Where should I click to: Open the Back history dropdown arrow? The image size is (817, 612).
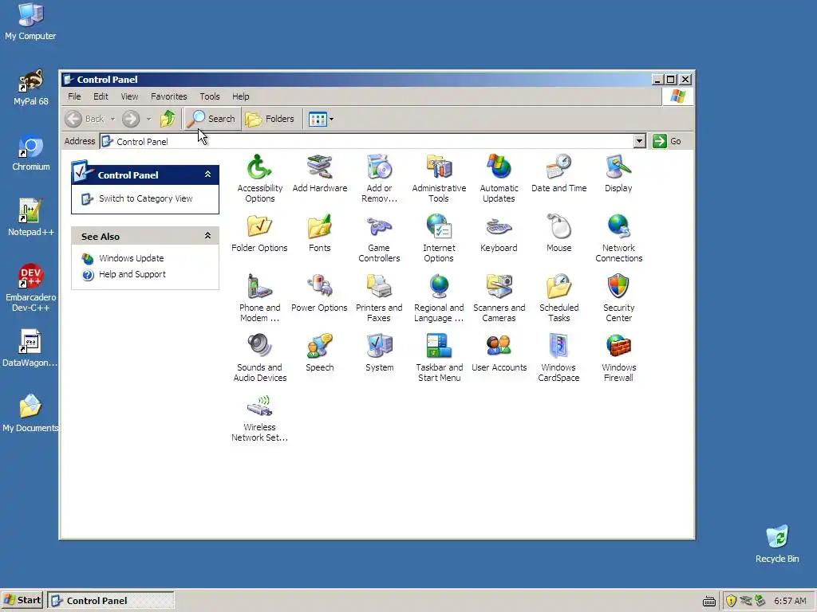click(x=112, y=120)
